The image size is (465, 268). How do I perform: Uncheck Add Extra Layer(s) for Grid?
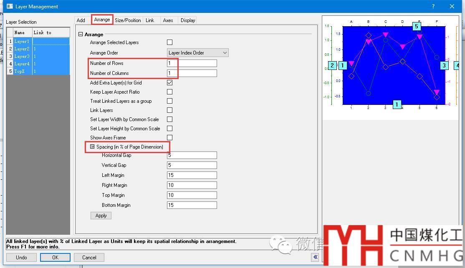click(x=169, y=82)
